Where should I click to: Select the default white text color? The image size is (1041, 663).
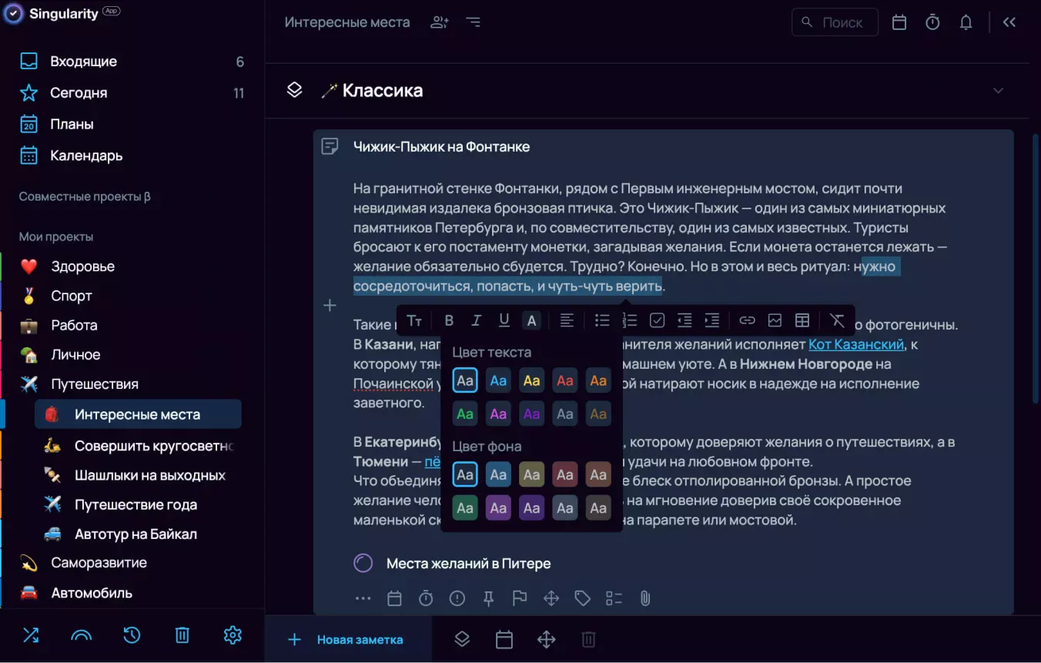(x=465, y=380)
